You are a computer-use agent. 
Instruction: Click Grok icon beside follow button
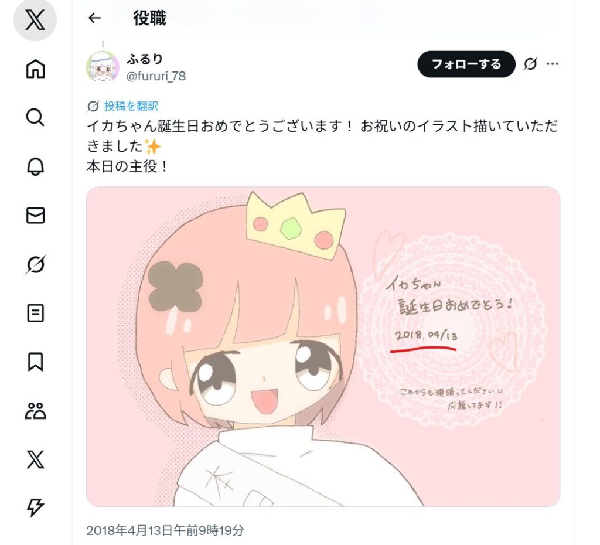pos(530,64)
